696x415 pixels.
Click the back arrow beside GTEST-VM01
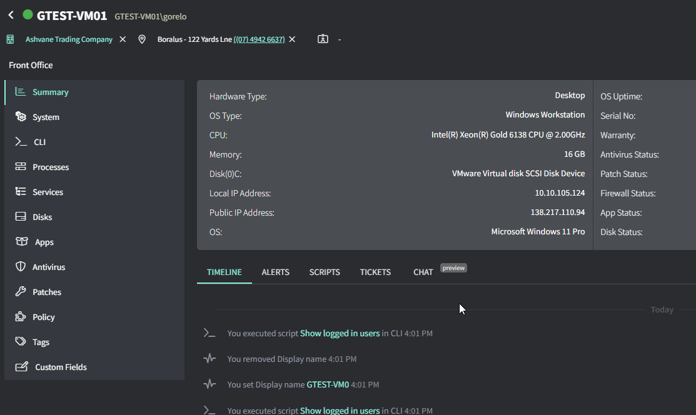11,15
